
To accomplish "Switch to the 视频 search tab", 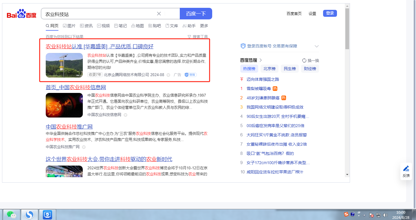I will tap(103, 26).
